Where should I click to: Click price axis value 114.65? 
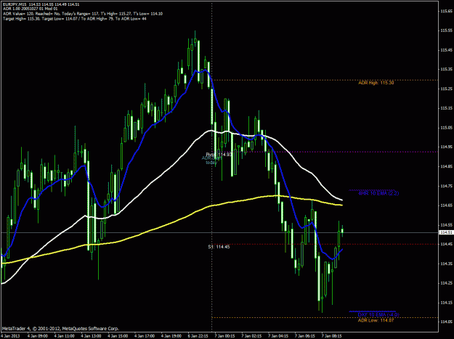(446, 205)
